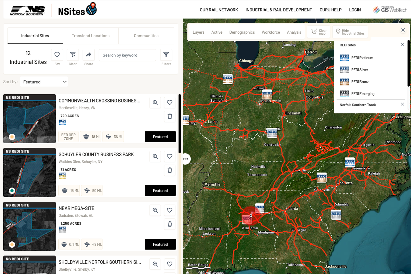Open the Filters panel icon
This screenshot has height=274, width=412.
tap(166, 55)
